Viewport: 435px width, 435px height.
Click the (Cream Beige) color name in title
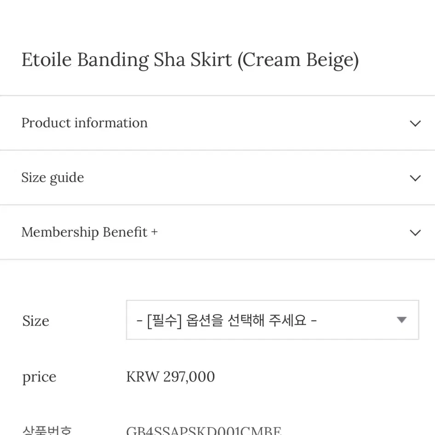[298, 60]
